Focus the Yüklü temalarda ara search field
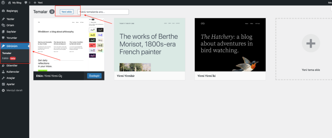This screenshot has height=138, width=332. pyautogui.click(x=103, y=12)
